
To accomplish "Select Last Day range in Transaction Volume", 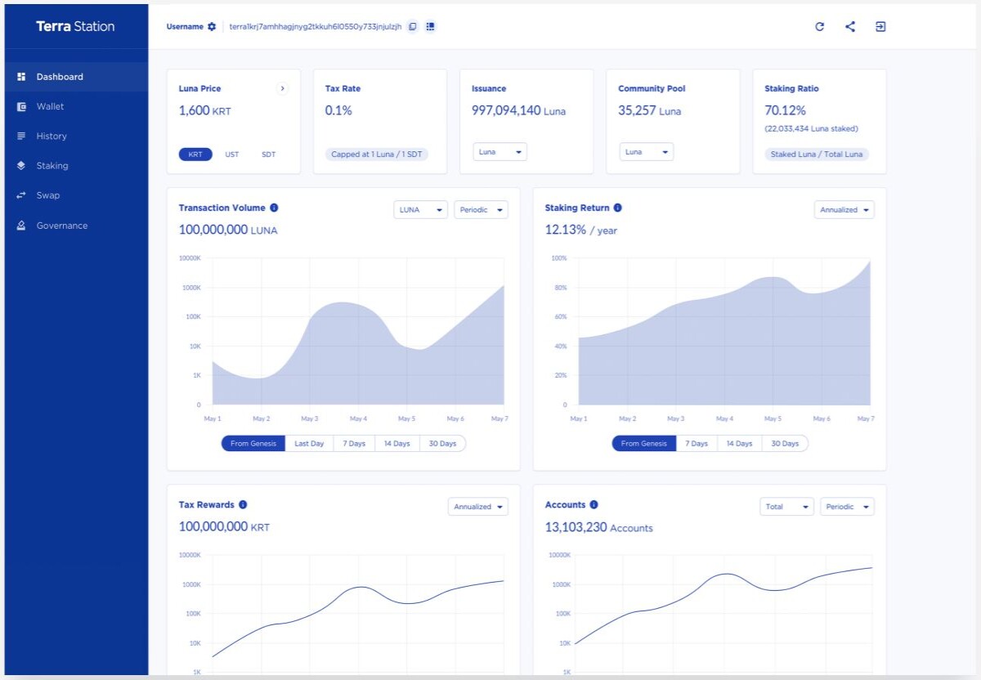I will click(309, 443).
